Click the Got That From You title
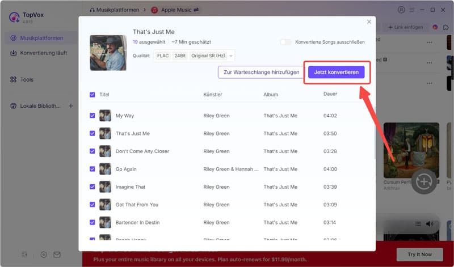Image resolution: width=454 pixels, height=267 pixels. pyautogui.click(x=137, y=205)
